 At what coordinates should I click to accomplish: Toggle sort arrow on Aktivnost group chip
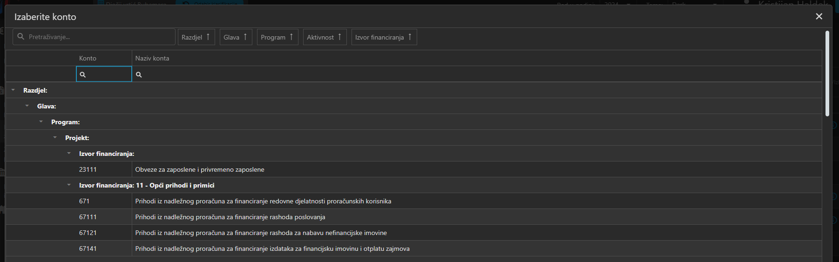pos(340,37)
